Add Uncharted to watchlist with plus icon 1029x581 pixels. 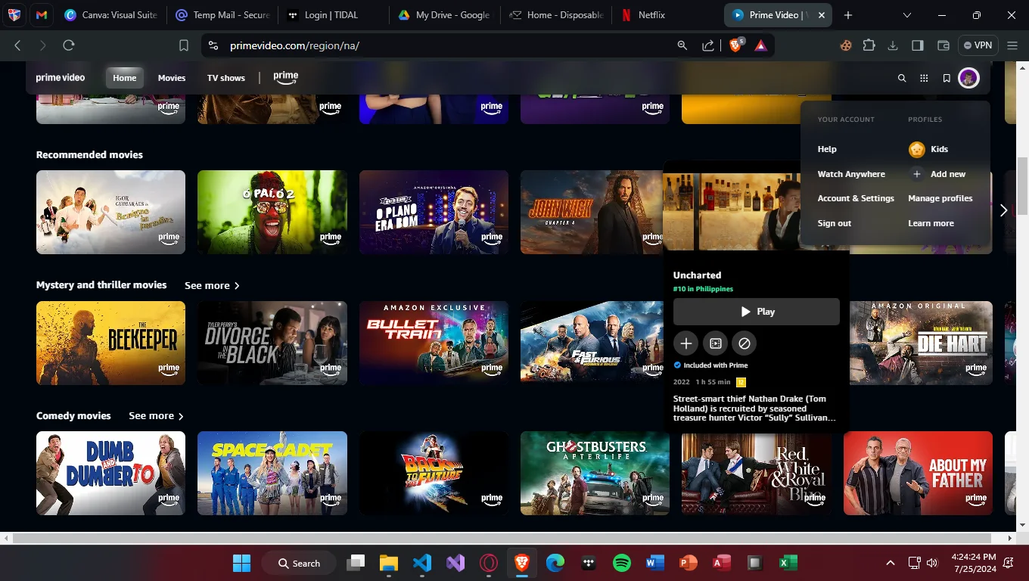(685, 343)
